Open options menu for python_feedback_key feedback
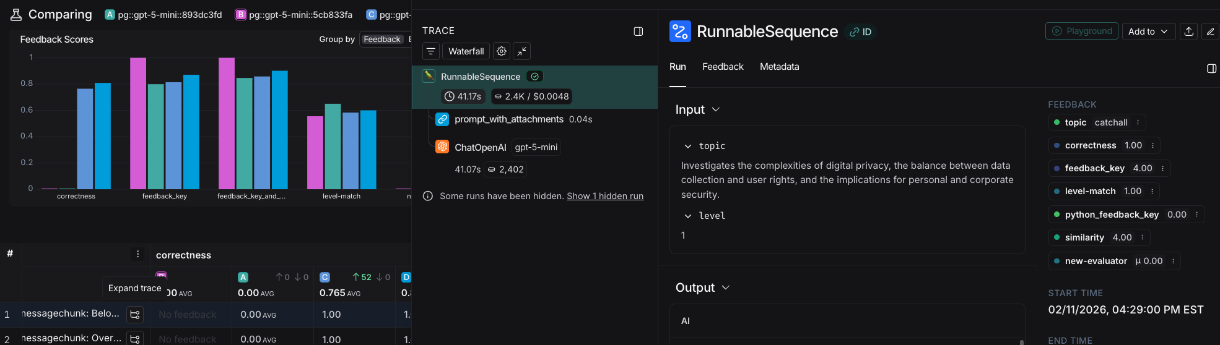1220x345 pixels. pos(1196,215)
